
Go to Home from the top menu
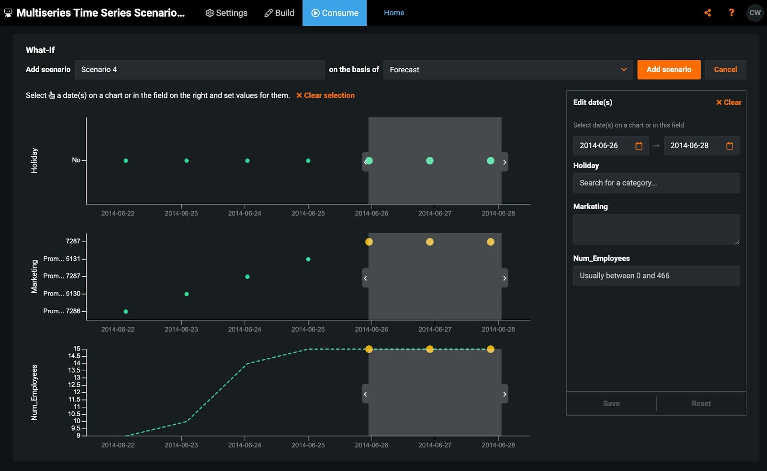pyautogui.click(x=394, y=13)
